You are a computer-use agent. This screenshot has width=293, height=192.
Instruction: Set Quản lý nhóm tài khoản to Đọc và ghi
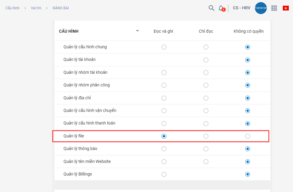tap(164, 73)
